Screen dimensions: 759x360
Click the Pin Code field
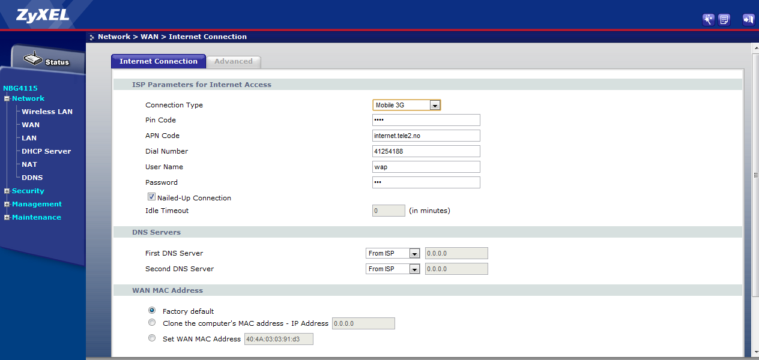click(426, 120)
